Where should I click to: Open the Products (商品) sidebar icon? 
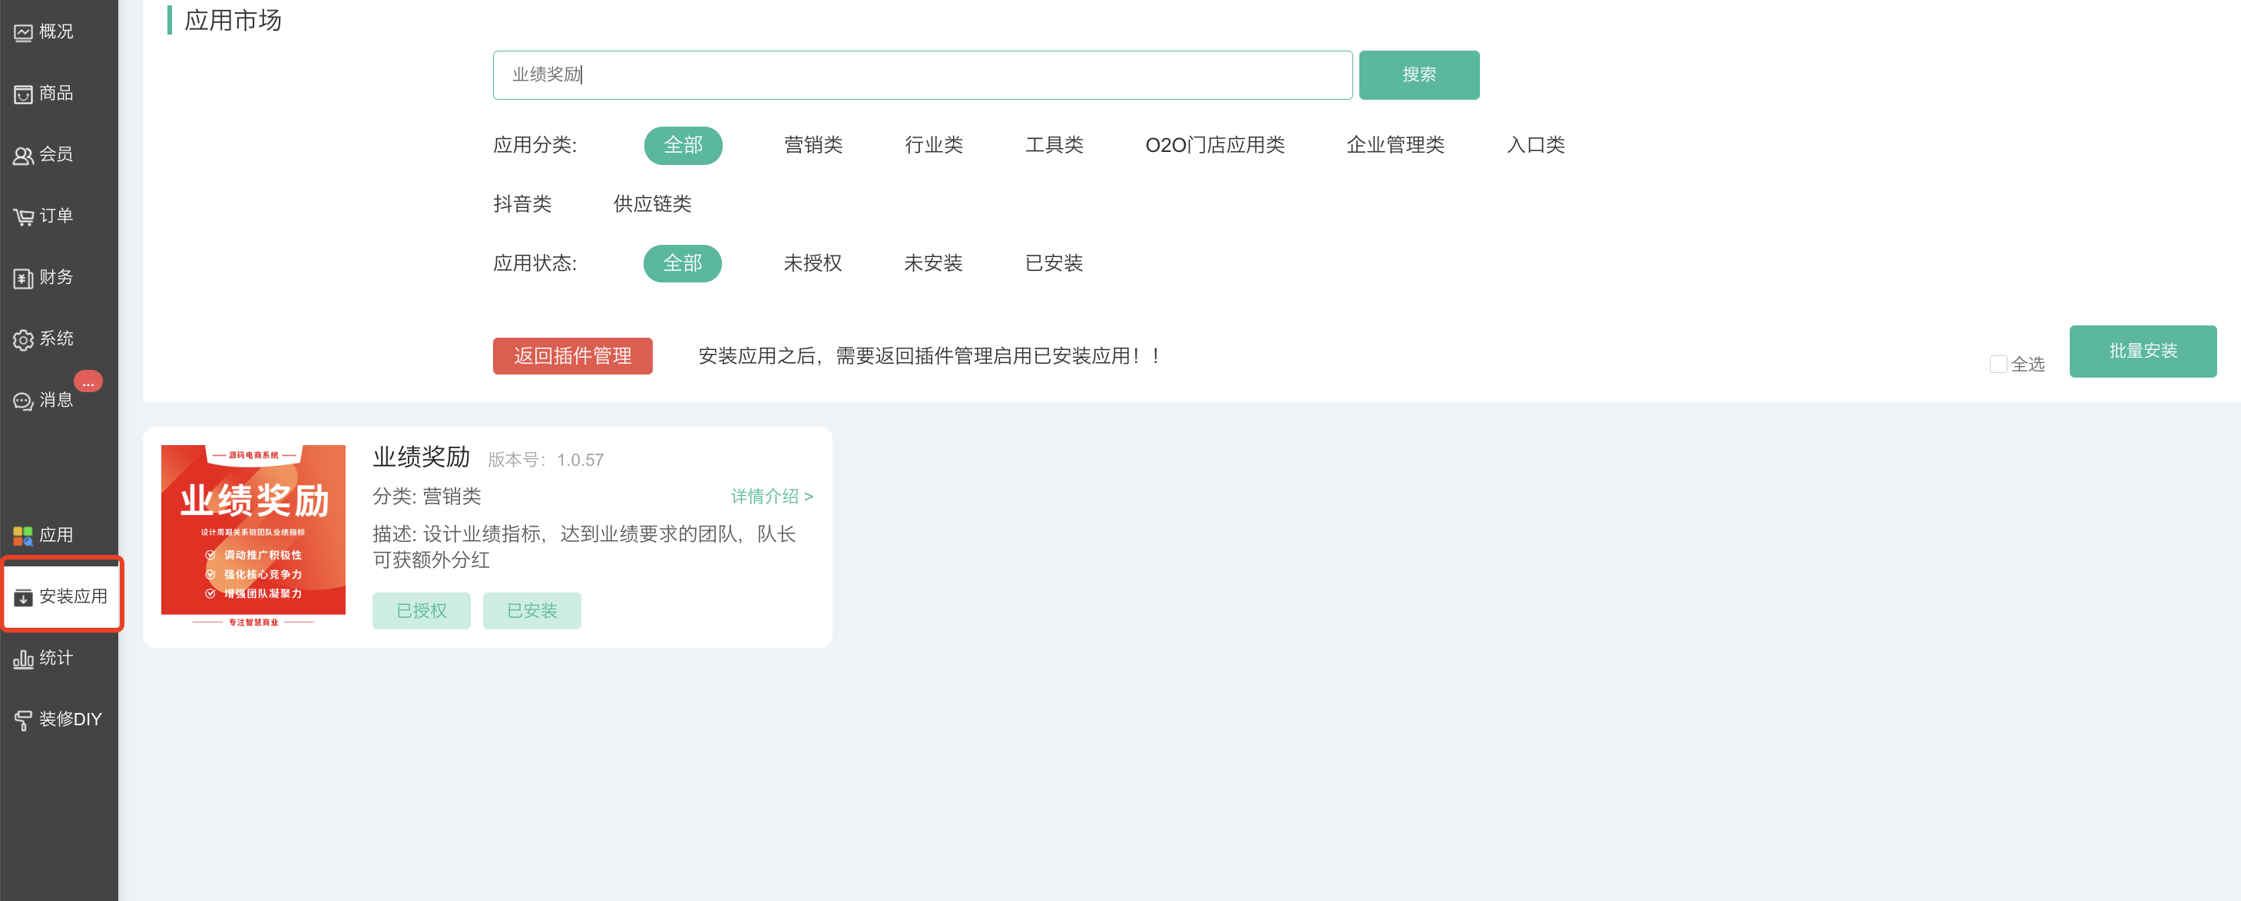pyautogui.click(x=24, y=94)
